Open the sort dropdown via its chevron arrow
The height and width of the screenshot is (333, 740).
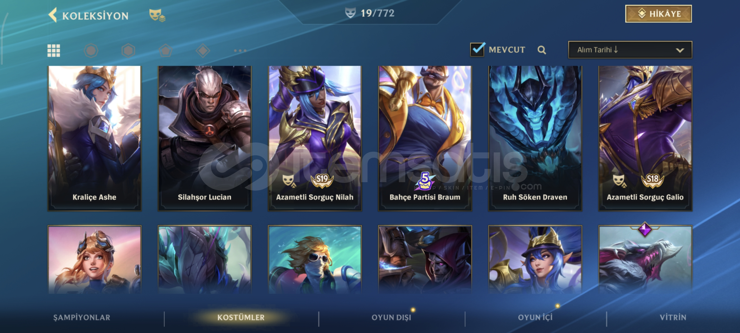[680, 50]
